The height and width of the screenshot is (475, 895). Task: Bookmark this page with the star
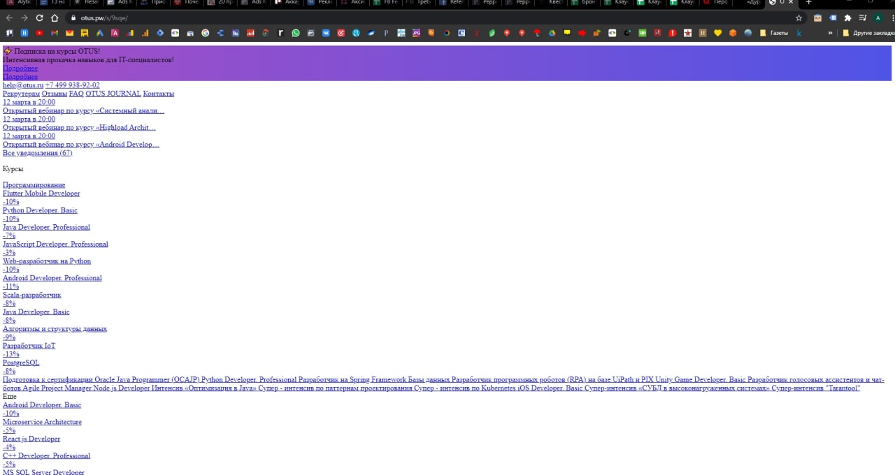point(799,17)
